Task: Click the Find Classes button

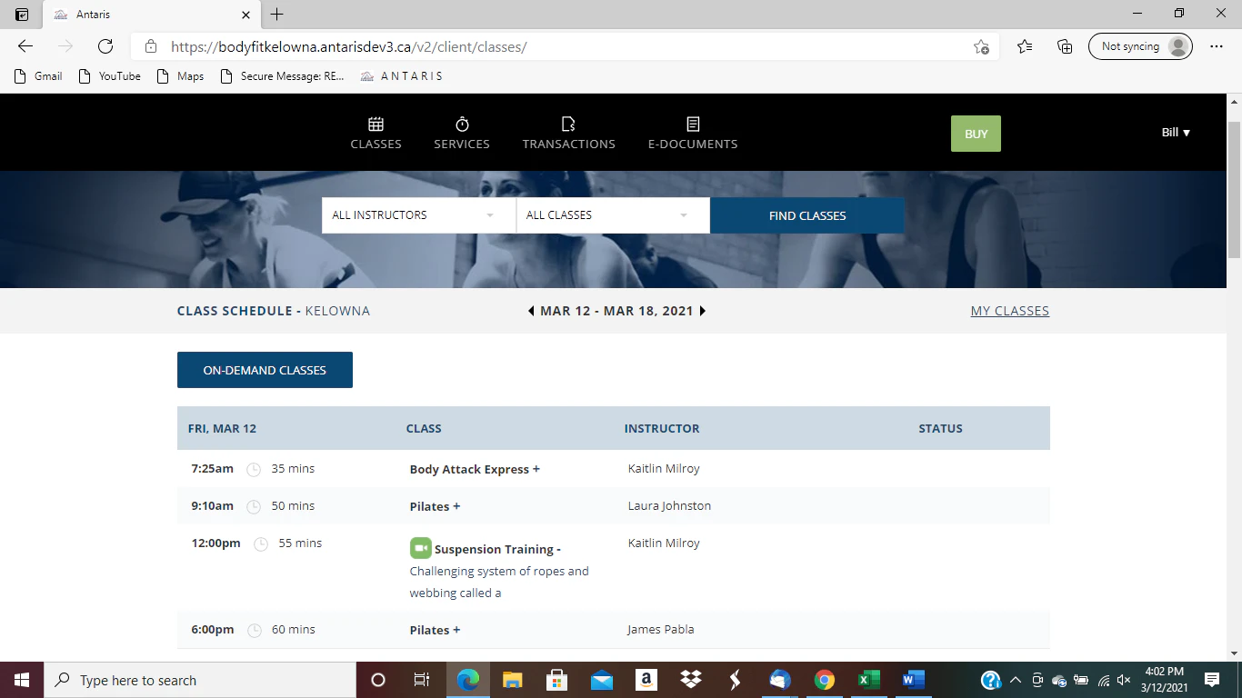Action: 807,215
